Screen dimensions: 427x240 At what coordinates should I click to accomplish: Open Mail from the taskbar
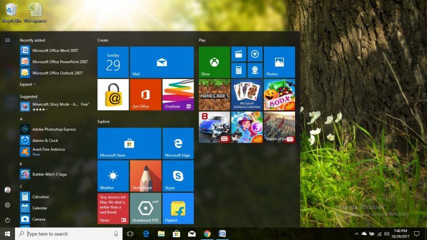pyautogui.click(x=192, y=234)
